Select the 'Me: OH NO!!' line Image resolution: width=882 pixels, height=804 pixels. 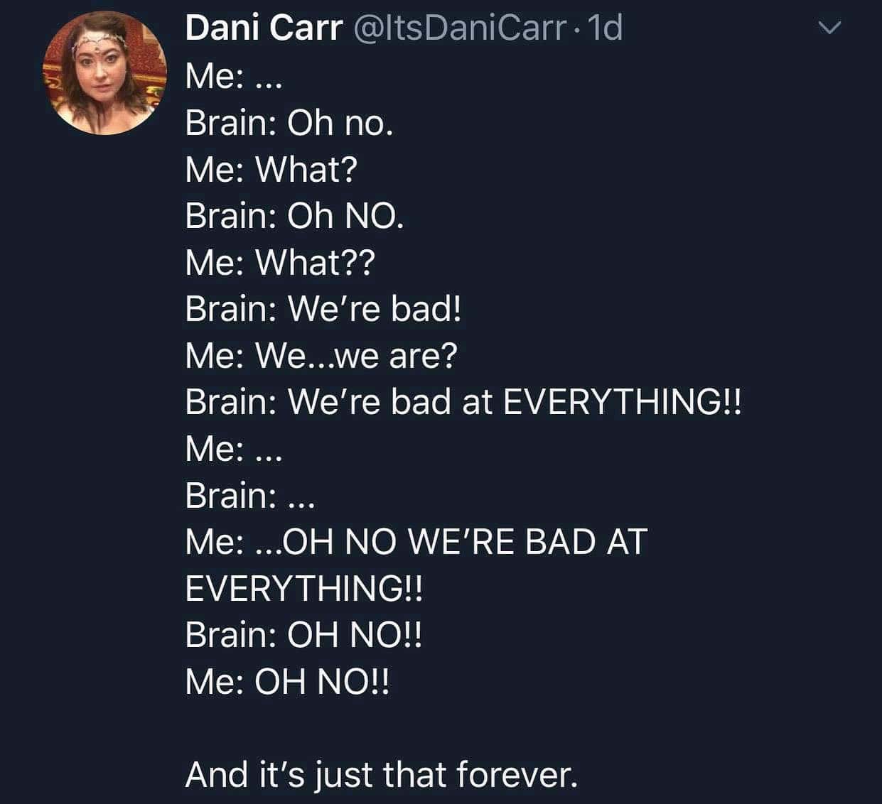coord(288,681)
